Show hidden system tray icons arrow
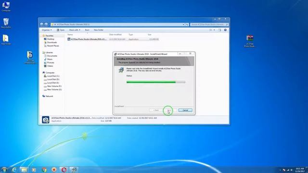Viewport: 308px width, 173px height. 280,170
